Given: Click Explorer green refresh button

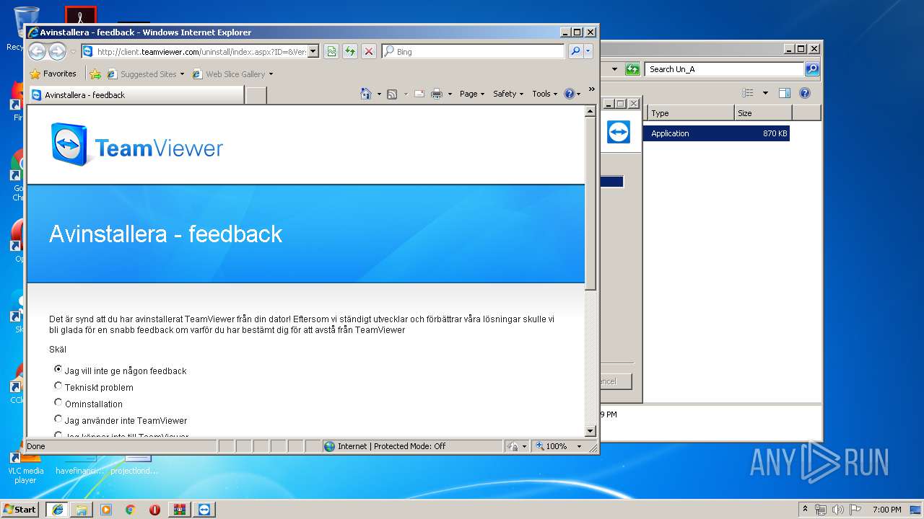Looking at the screenshot, I should [x=632, y=69].
